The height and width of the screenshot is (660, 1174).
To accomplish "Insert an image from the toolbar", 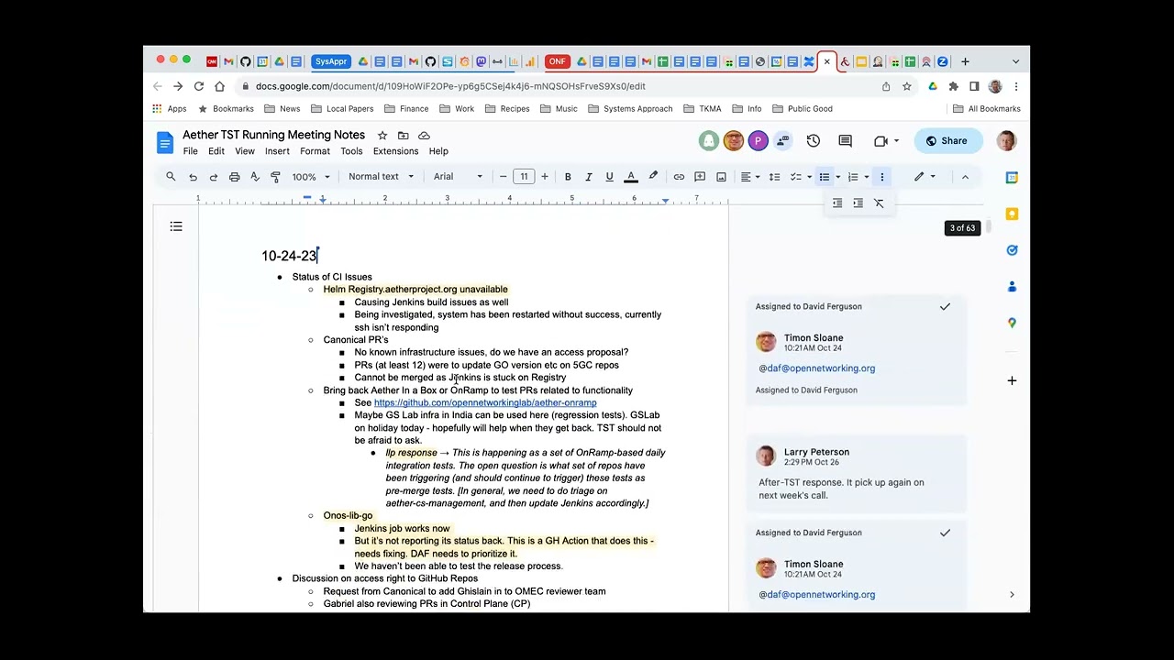I will coord(721,177).
